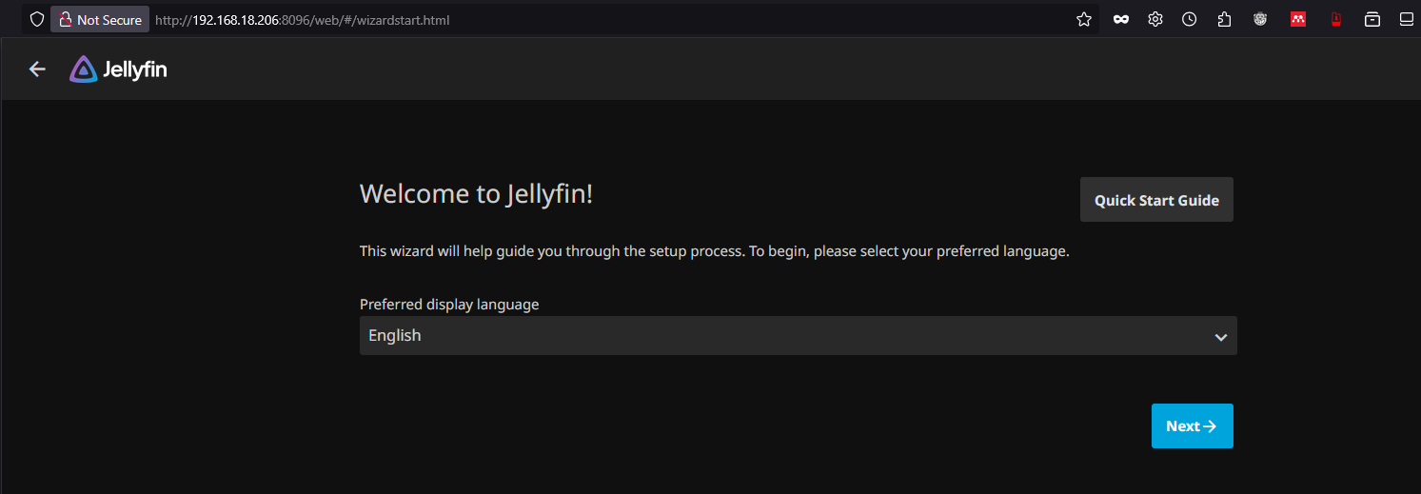Click the monkey face extension icon

(1260, 19)
